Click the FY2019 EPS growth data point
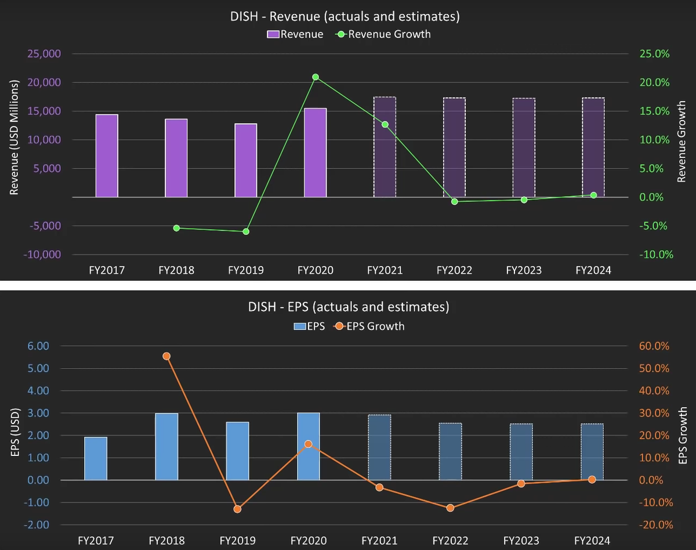This screenshot has width=696, height=550. tap(237, 509)
